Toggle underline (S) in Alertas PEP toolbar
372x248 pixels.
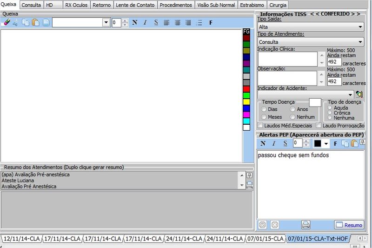coord(285,143)
